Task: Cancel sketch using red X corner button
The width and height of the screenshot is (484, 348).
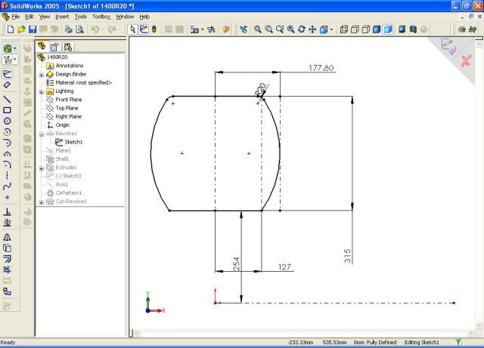Action: pos(466,60)
